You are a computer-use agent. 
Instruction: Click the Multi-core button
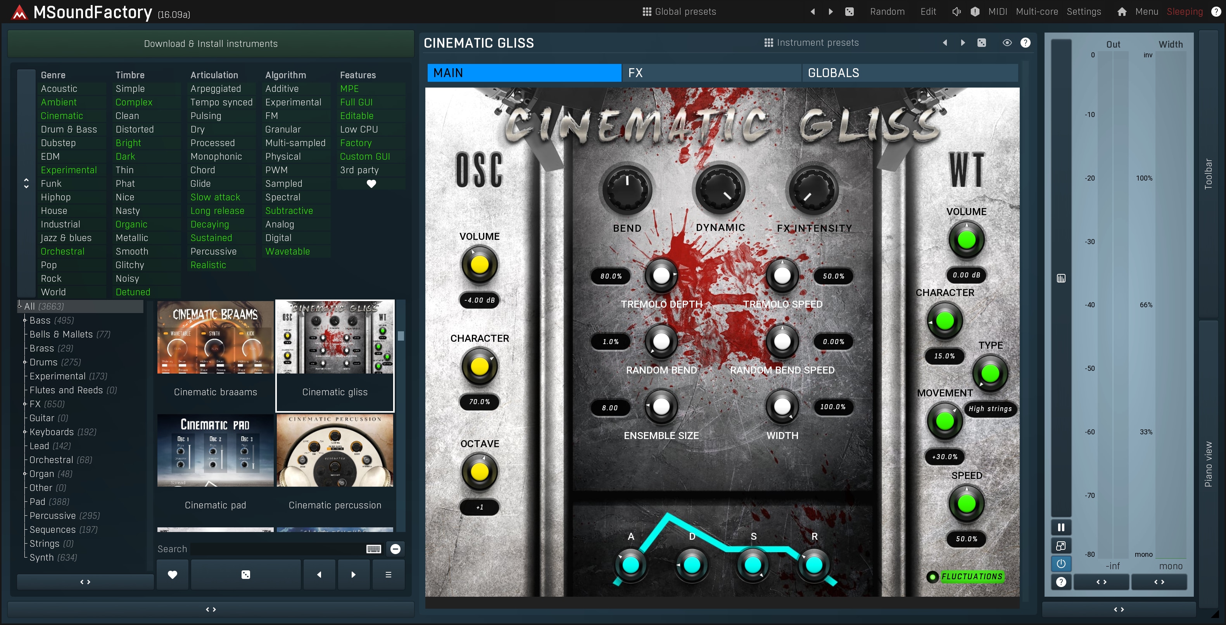point(1037,11)
